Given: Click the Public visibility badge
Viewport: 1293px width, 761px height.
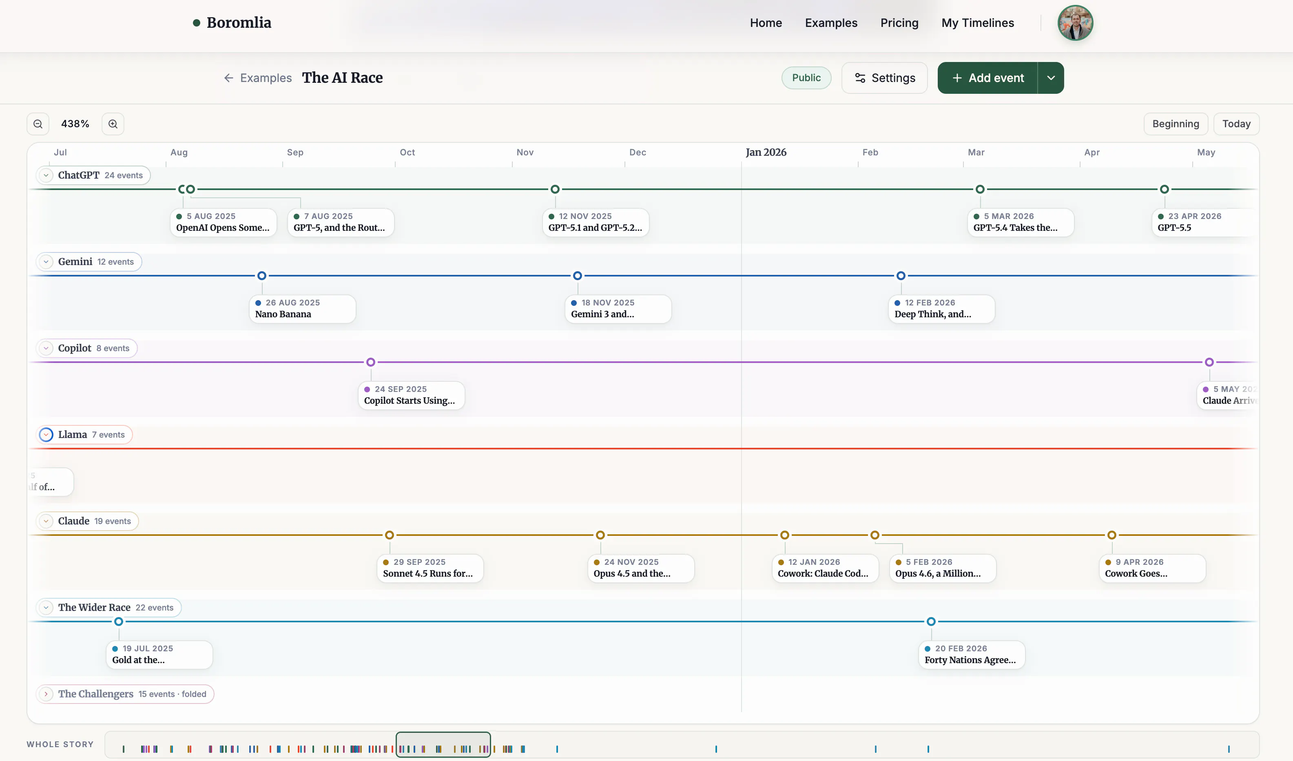Looking at the screenshot, I should click(806, 77).
